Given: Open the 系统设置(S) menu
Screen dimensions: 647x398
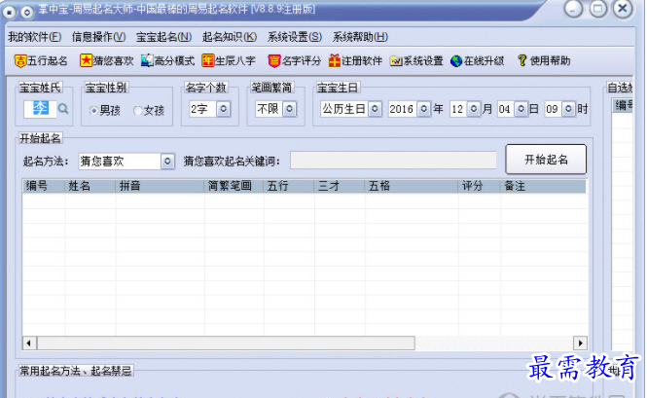Looking at the screenshot, I should [295, 37].
